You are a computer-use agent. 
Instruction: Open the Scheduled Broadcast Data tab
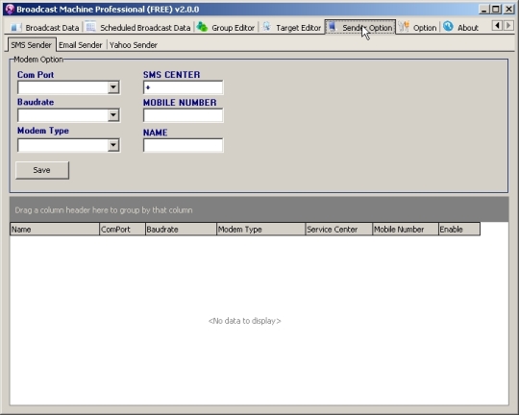(x=138, y=28)
